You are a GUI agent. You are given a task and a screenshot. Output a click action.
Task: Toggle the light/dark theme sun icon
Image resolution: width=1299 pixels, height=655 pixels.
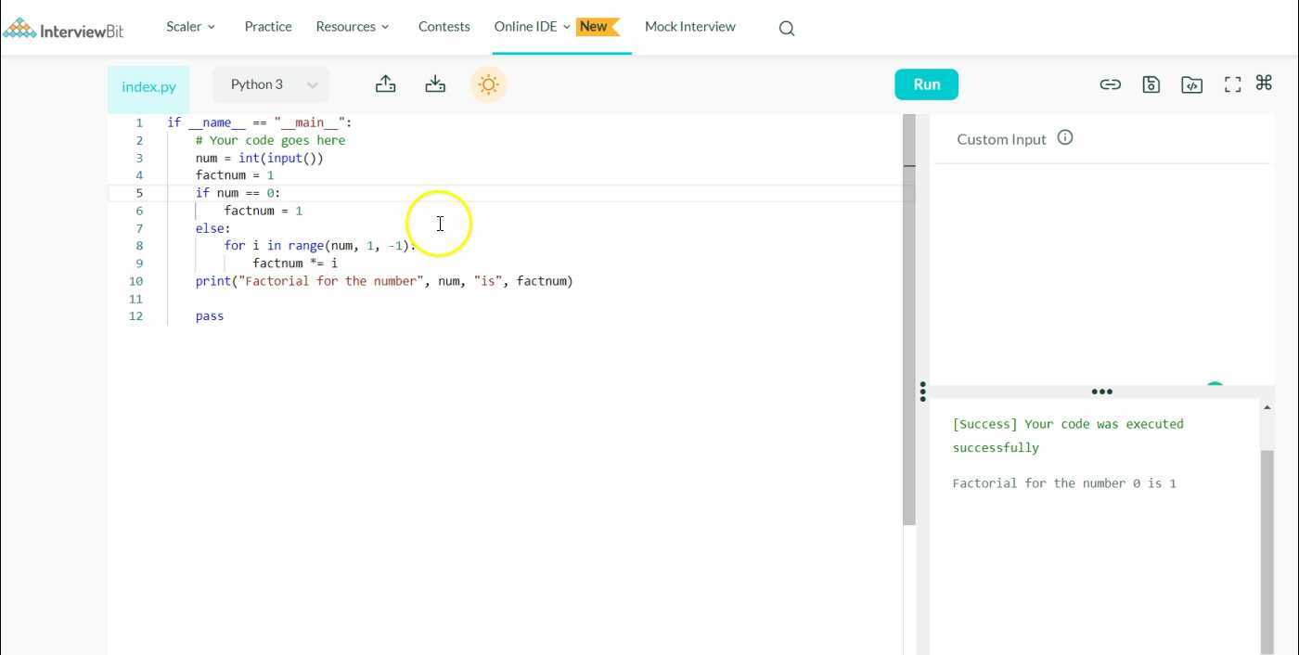click(488, 84)
